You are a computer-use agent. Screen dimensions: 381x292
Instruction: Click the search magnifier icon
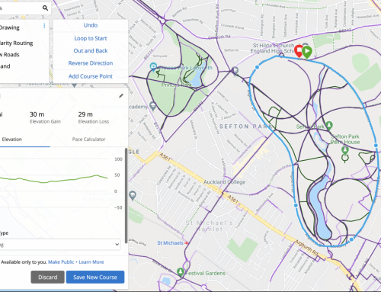point(45,8)
